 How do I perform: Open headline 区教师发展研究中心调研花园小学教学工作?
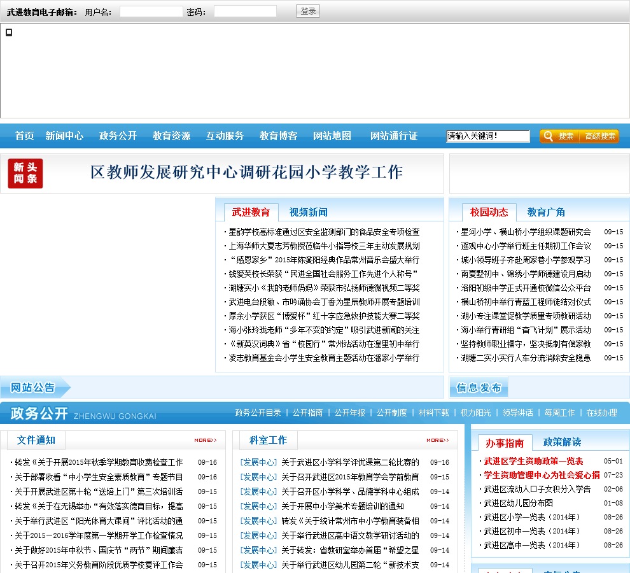pyautogui.click(x=246, y=172)
